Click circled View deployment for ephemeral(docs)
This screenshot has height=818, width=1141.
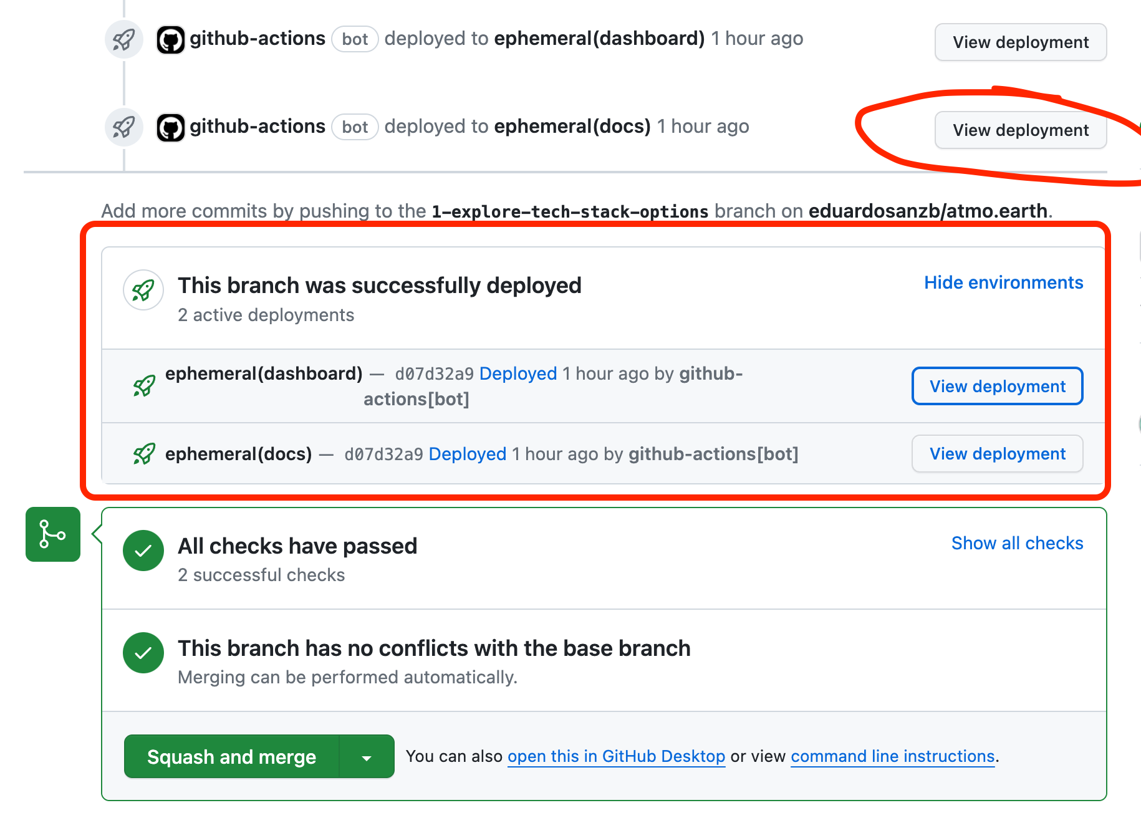tap(1020, 130)
